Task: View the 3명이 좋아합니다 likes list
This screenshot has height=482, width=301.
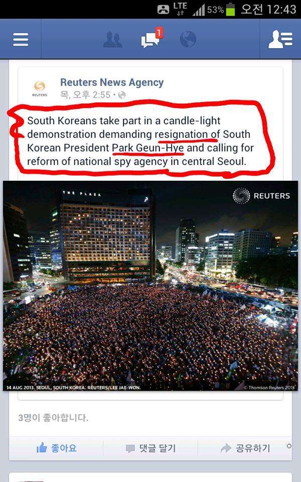Action: [x=53, y=418]
